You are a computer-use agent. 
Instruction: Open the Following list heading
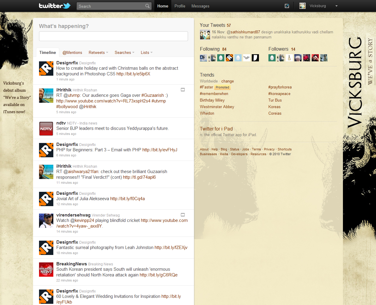(210, 49)
